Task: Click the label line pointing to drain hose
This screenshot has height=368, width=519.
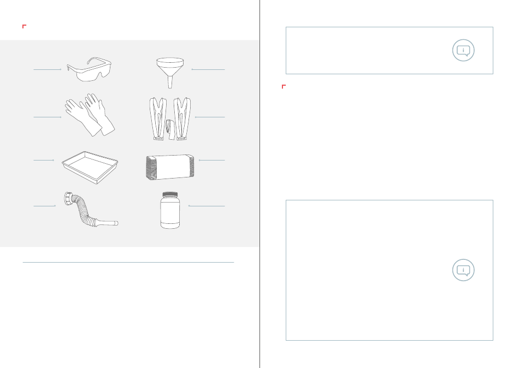Action: pos(45,206)
